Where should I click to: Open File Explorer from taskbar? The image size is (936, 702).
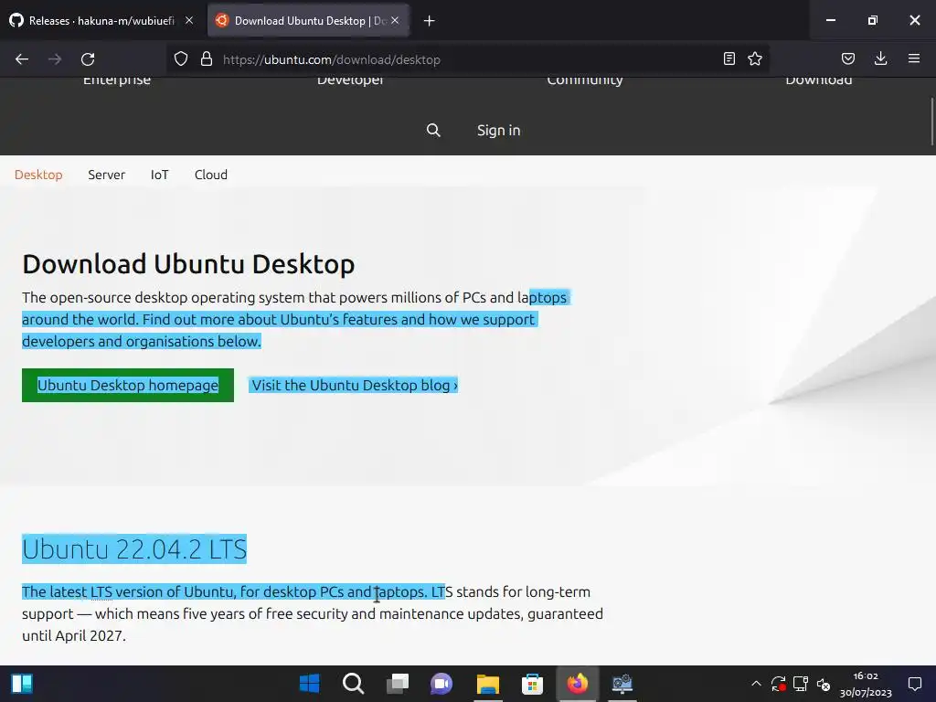(x=488, y=684)
